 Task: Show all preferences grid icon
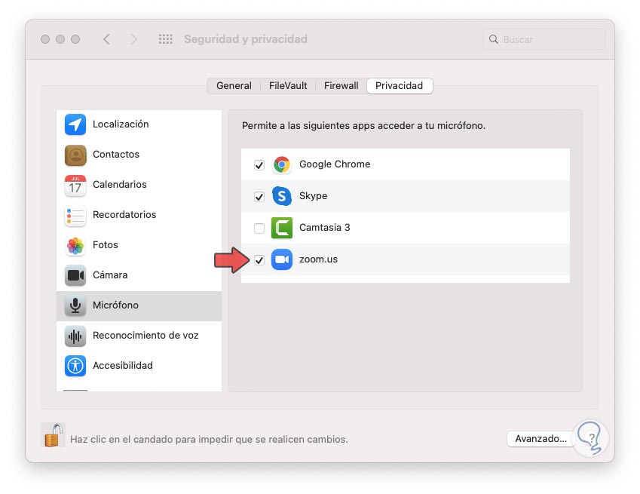pos(166,39)
